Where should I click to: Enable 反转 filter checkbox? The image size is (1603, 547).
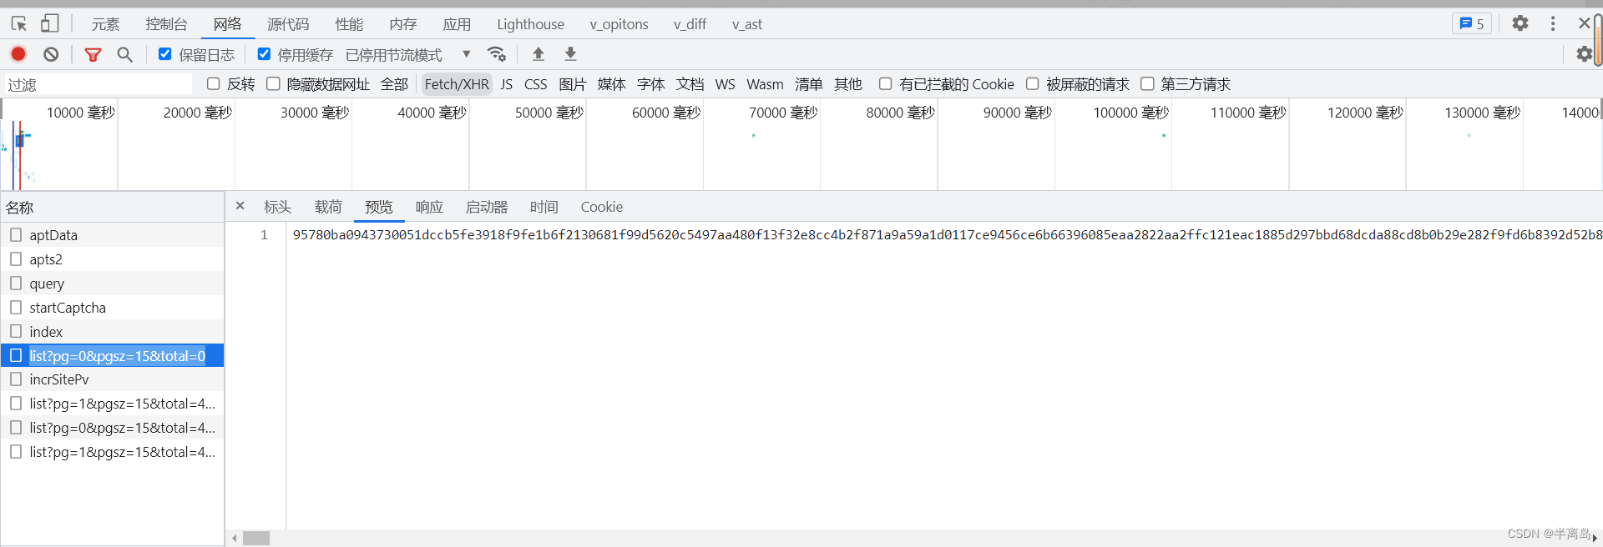pyautogui.click(x=213, y=83)
